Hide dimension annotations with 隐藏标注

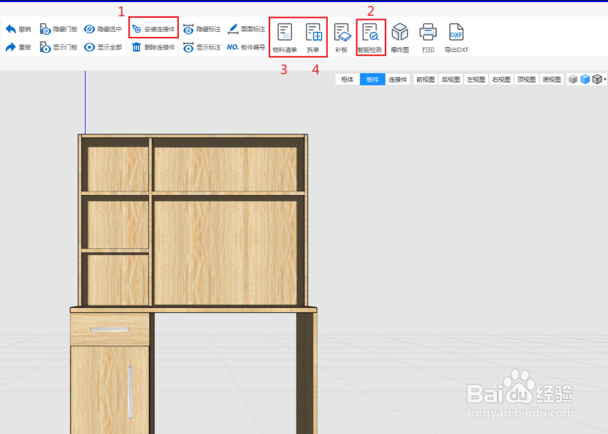pyautogui.click(x=202, y=29)
